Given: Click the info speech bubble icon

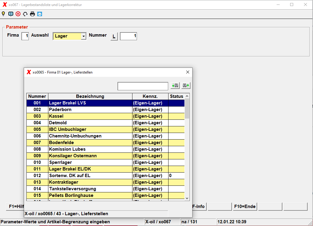Looking at the screenshot, I should point(11,14).
